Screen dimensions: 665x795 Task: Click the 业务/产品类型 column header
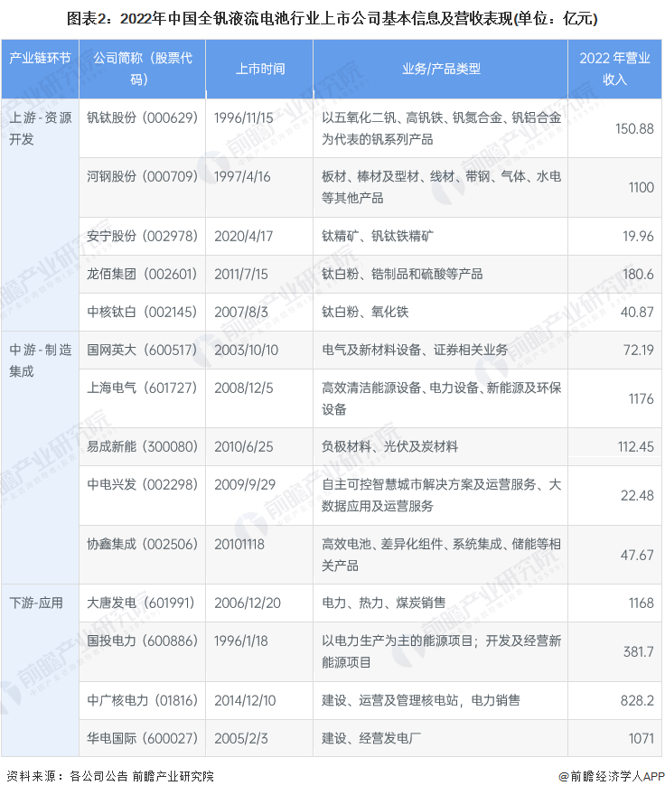441,69
